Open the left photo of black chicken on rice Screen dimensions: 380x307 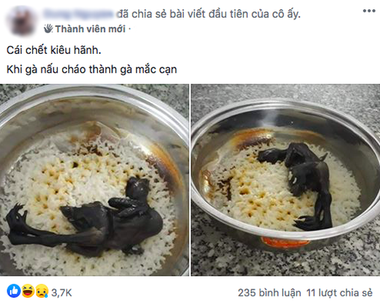94,180
